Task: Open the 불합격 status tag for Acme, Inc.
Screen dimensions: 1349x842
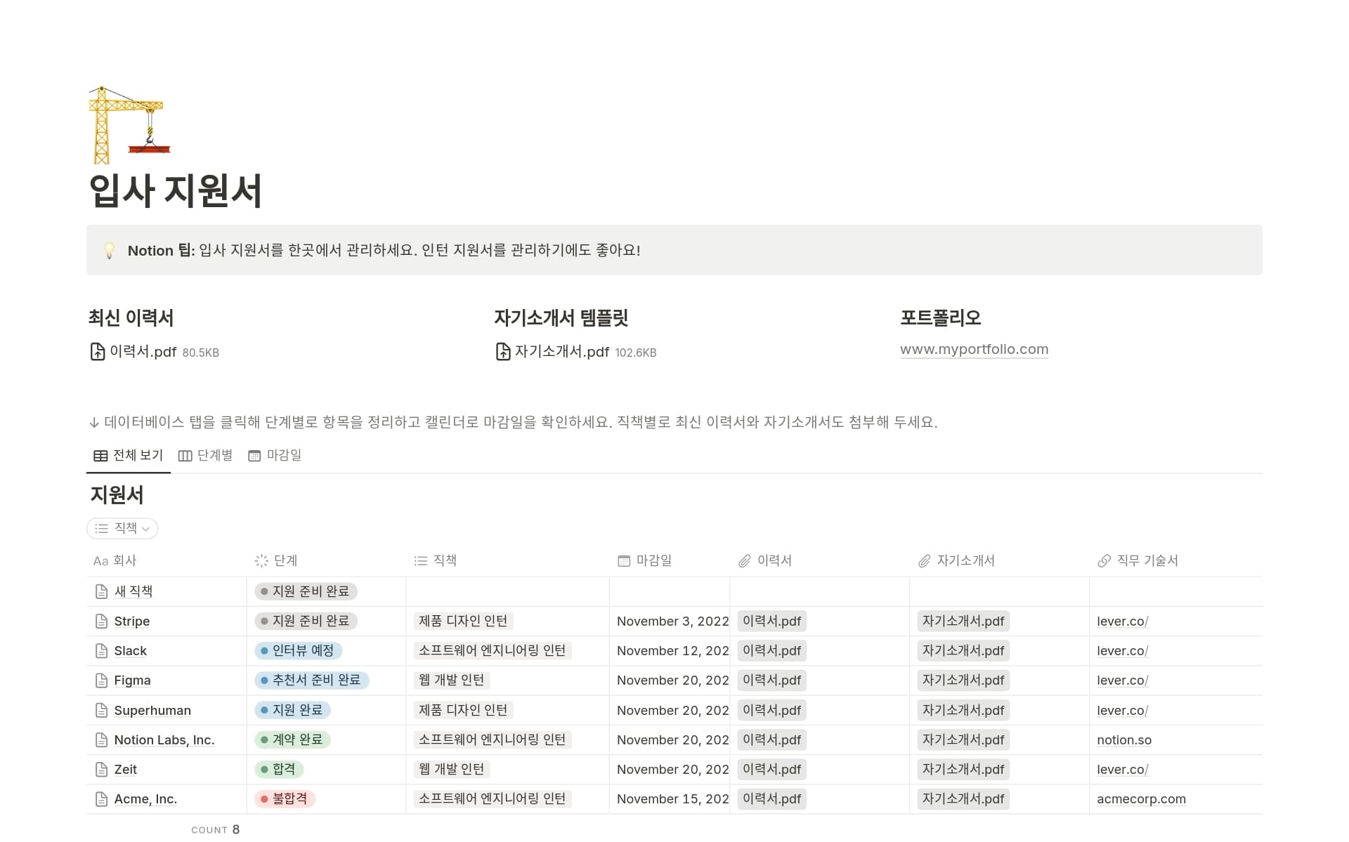Action: coord(285,799)
